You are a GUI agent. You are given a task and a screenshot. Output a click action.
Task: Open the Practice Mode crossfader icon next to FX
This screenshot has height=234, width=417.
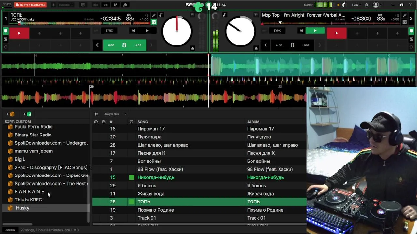(x=115, y=5)
